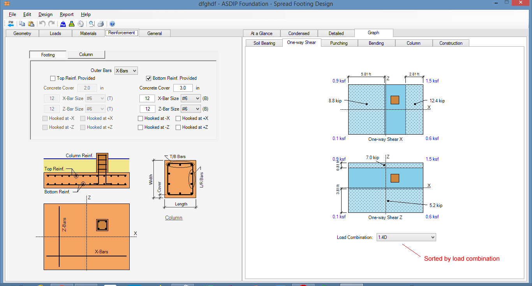Select the Graph tab
Image resolution: width=532 pixels, height=286 pixels.
373,33
